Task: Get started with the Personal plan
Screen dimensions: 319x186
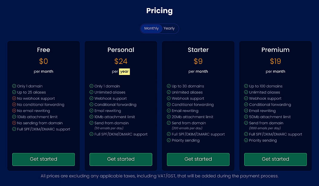Action: pyautogui.click(x=121, y=159)
